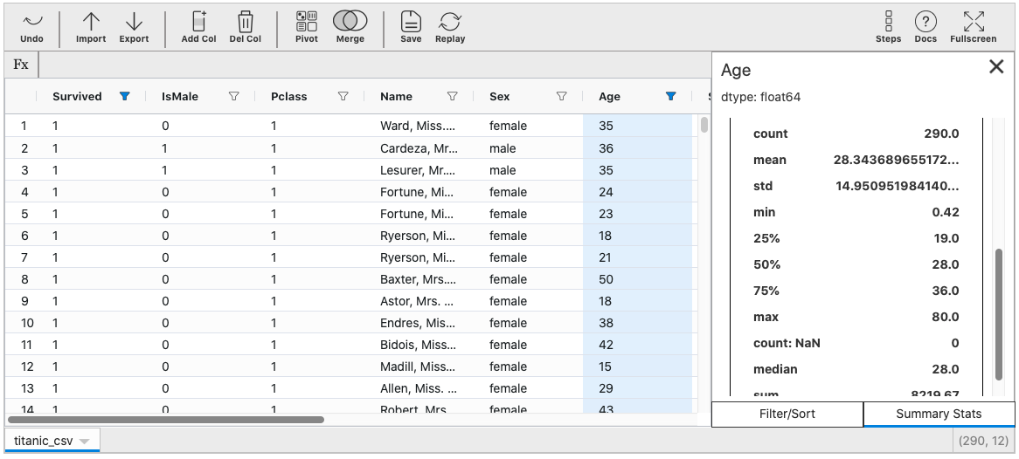Launch the Merge datasets tool
Image resolution: width=1019 pixels, height=459 pixels.
[x=350, y=27]
